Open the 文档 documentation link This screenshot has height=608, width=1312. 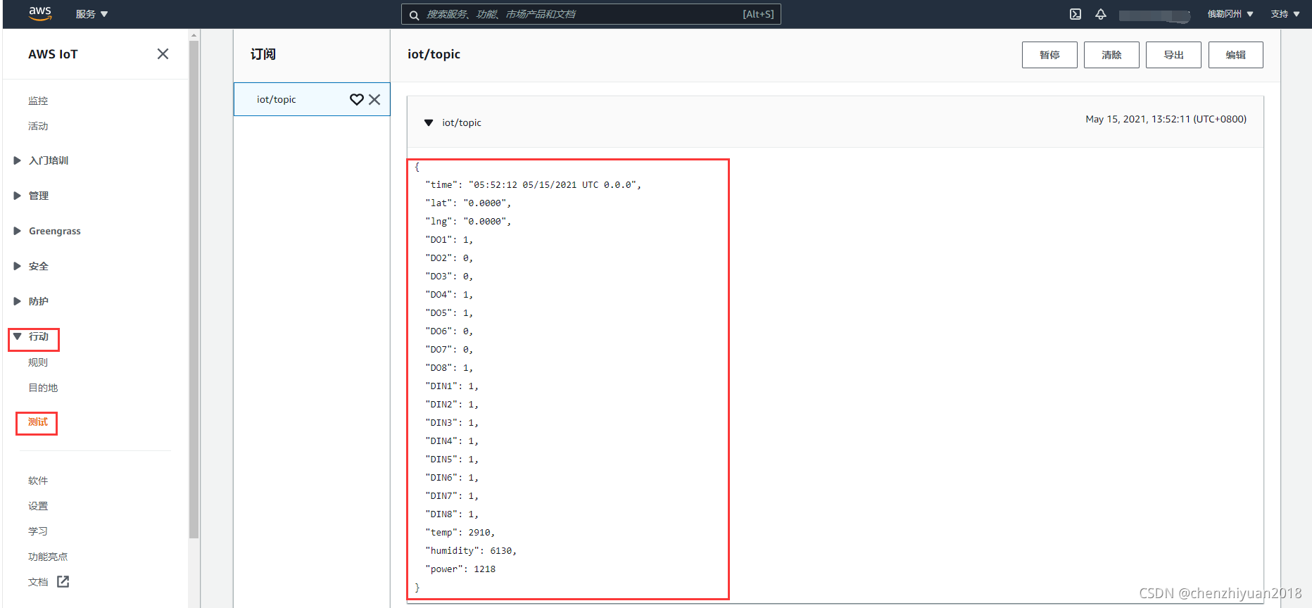[38, 582]
